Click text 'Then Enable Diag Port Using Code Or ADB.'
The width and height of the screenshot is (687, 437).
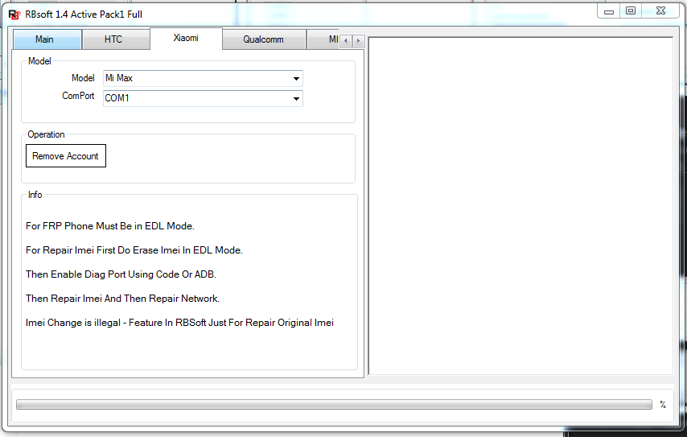click(121, 274)
